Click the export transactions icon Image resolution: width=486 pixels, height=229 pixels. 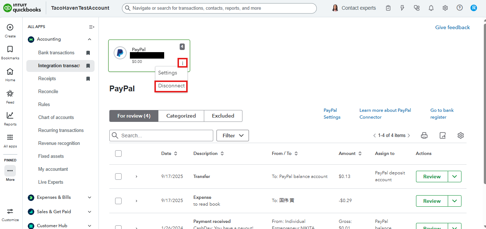(x=443, y=136)
